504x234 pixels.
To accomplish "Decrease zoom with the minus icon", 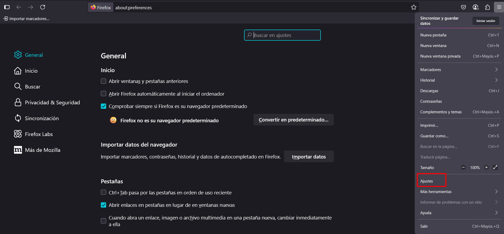I will (463, 167).
